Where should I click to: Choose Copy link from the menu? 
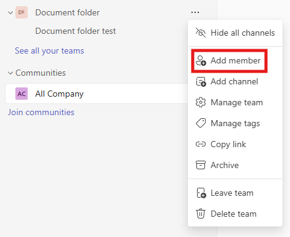[235, 144]
